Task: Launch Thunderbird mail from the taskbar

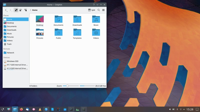Action: coord(27,109)
